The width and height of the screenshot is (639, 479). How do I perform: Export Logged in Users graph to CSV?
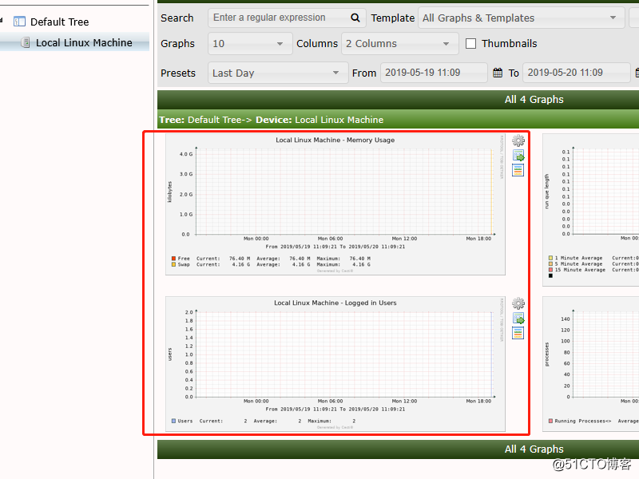[518, 318]
